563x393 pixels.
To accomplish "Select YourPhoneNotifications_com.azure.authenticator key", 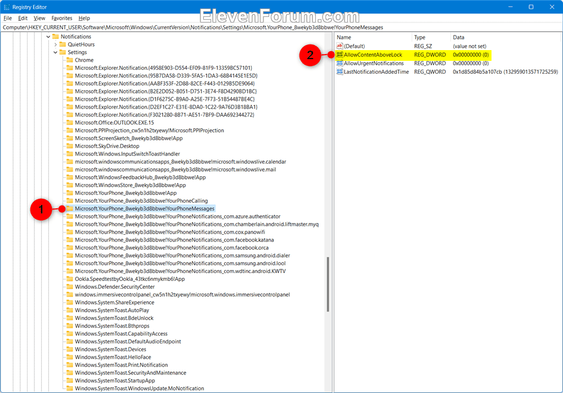I will (x=178, y=217).
